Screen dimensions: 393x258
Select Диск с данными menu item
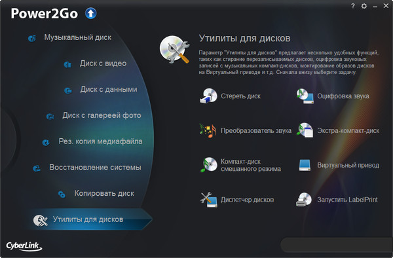109,90
